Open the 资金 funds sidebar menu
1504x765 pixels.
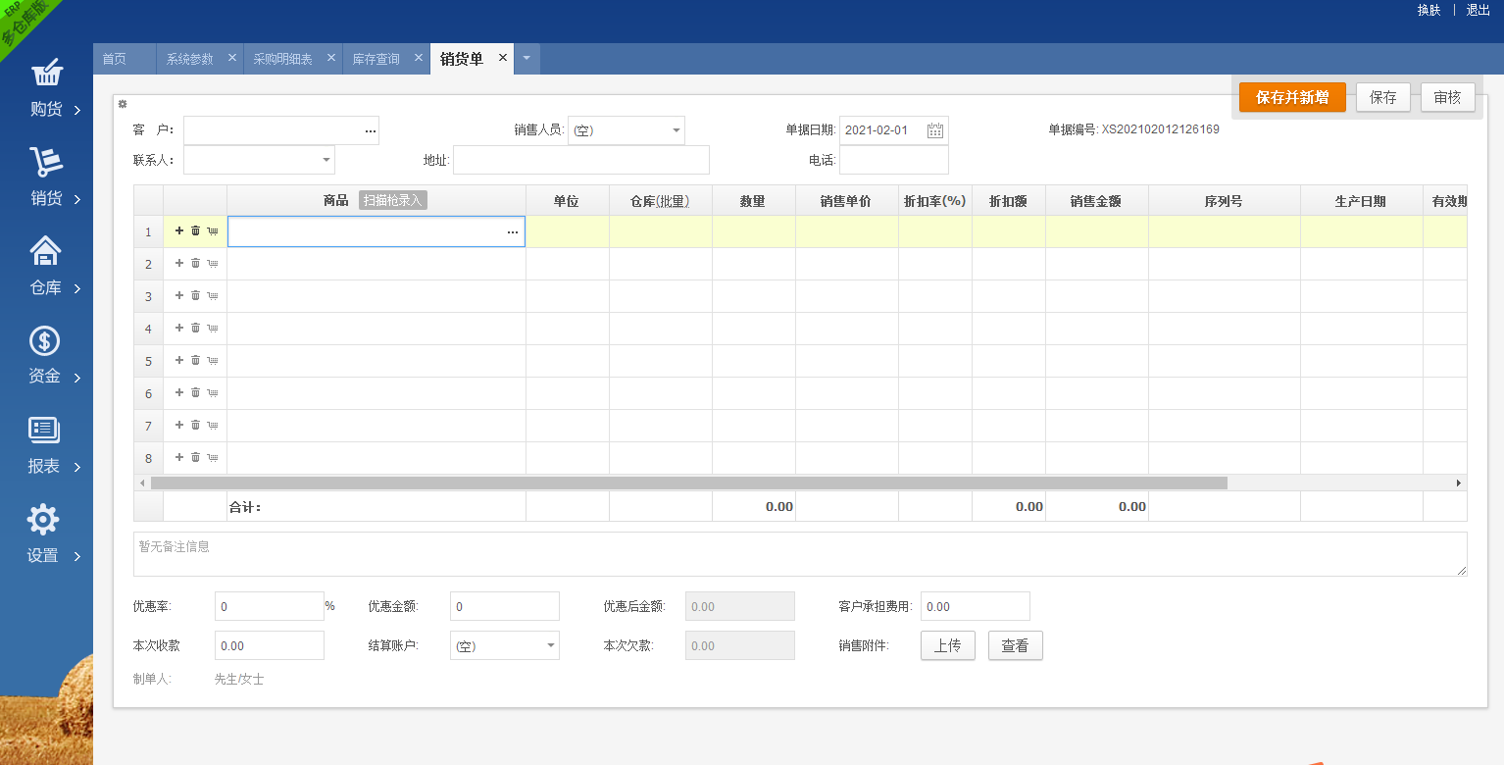[x=46, y=357]
